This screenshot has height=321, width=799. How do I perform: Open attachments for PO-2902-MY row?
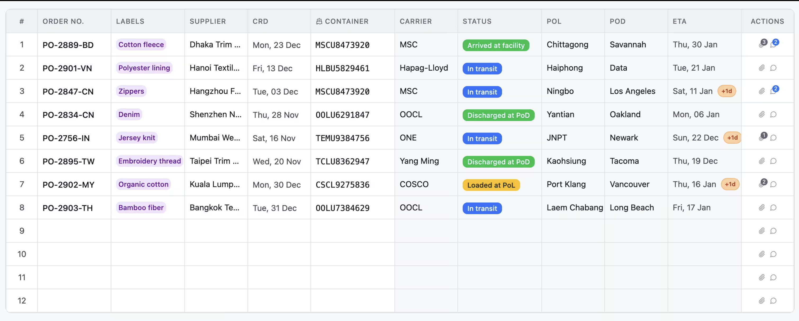click(761, 184)
